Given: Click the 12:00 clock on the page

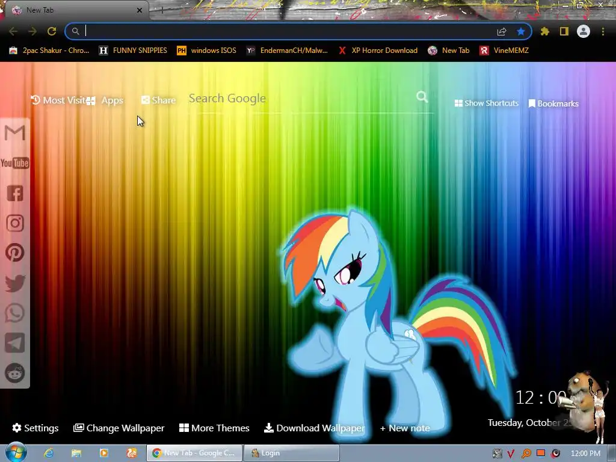Looking at the screenshot, I should pyautogui.click(x=540, y=398).
